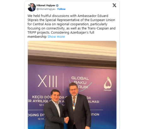Viewport: 151px width, 129px height.
Task: Click the shorter dark-haired man in photo
Action: tap(54, 109)
